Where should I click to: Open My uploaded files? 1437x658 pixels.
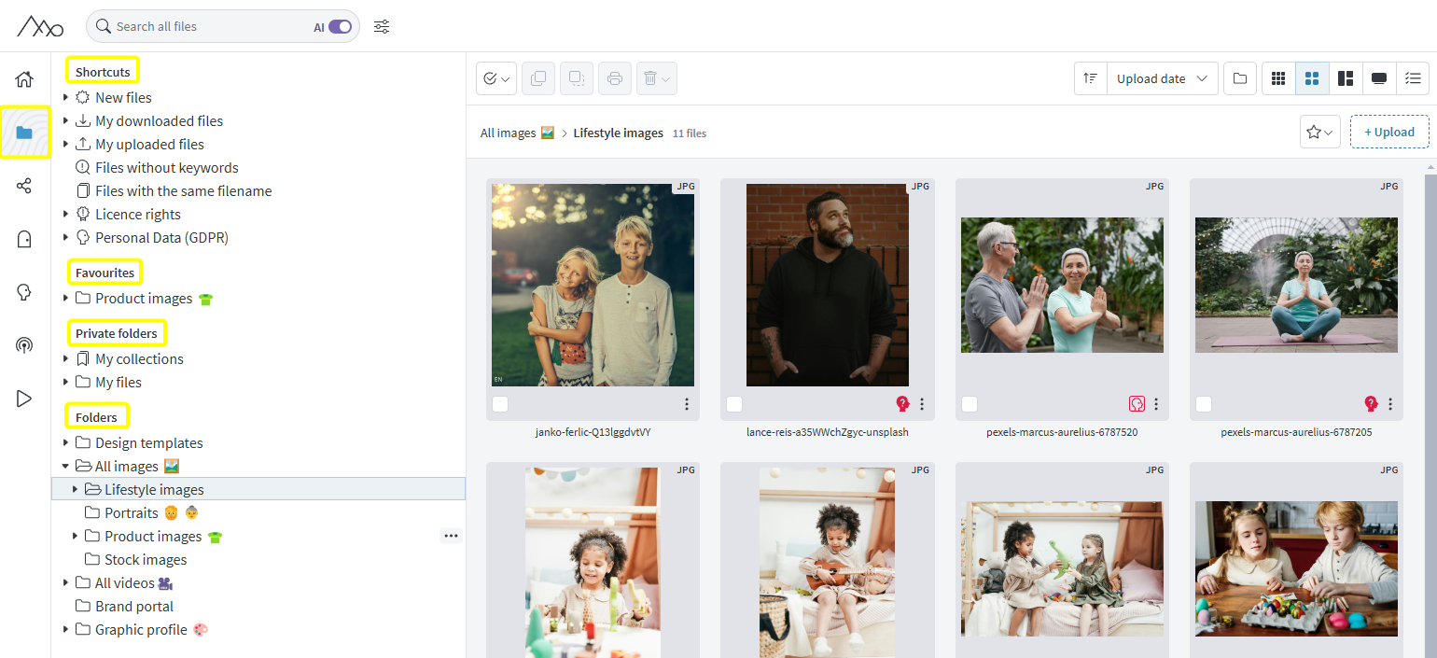coord(149,144)
